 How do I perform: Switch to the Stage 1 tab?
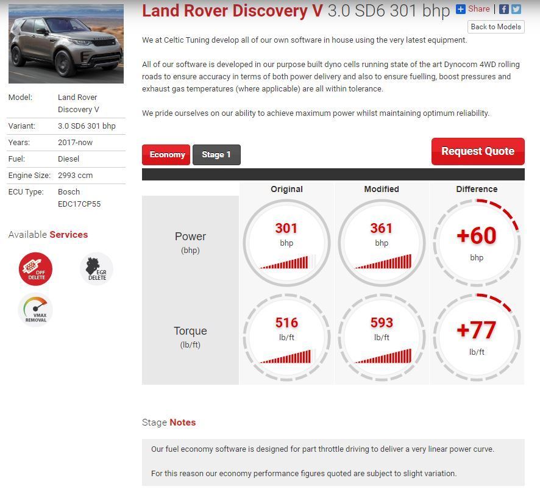(216, 155)
